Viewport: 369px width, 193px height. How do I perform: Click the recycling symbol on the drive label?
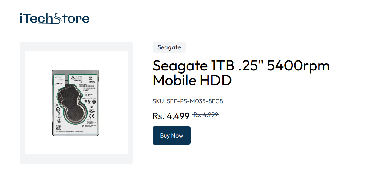tap(91, 107)
